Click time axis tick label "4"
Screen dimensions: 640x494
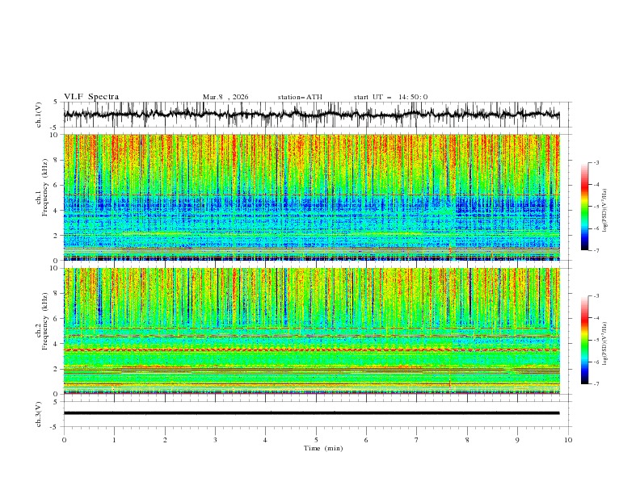265,440
